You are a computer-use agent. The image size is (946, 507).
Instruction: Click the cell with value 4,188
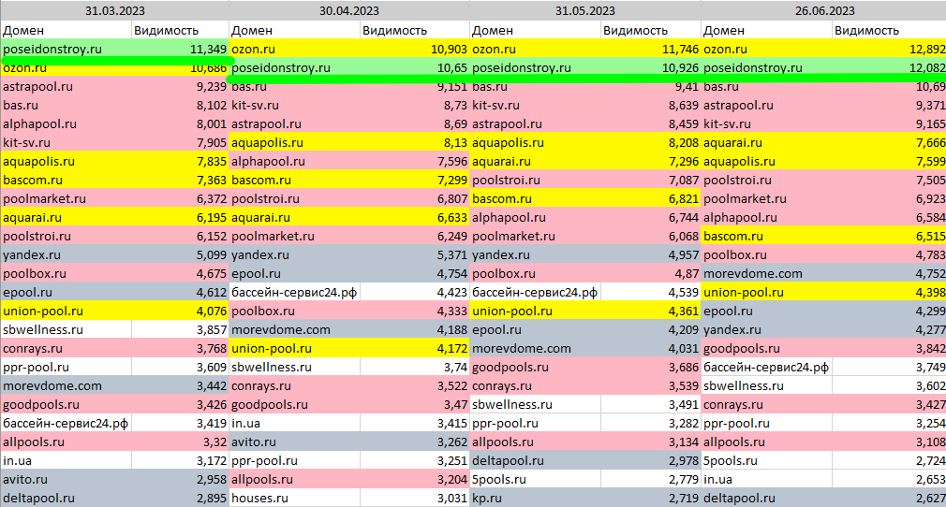[x=415, y=329]
